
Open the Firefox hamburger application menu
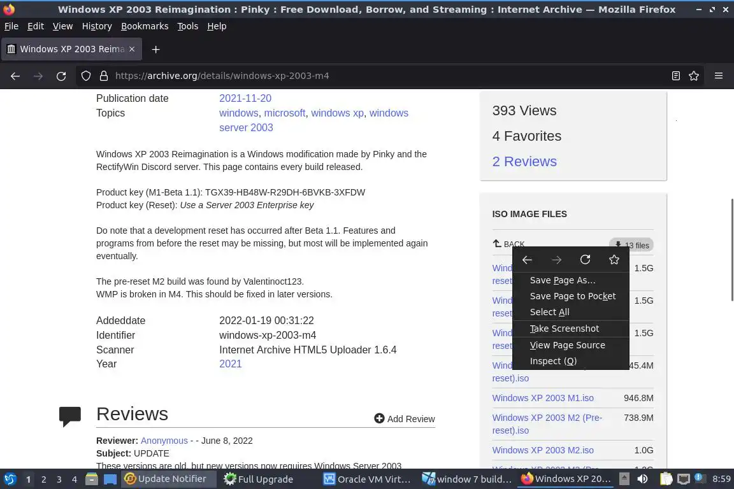(x=719, y=76)
